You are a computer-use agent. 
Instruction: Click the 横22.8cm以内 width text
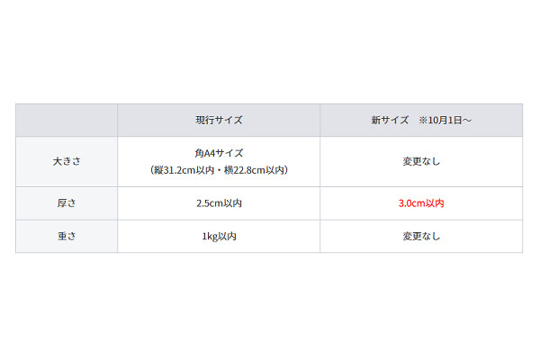click(x=254, y=170)
